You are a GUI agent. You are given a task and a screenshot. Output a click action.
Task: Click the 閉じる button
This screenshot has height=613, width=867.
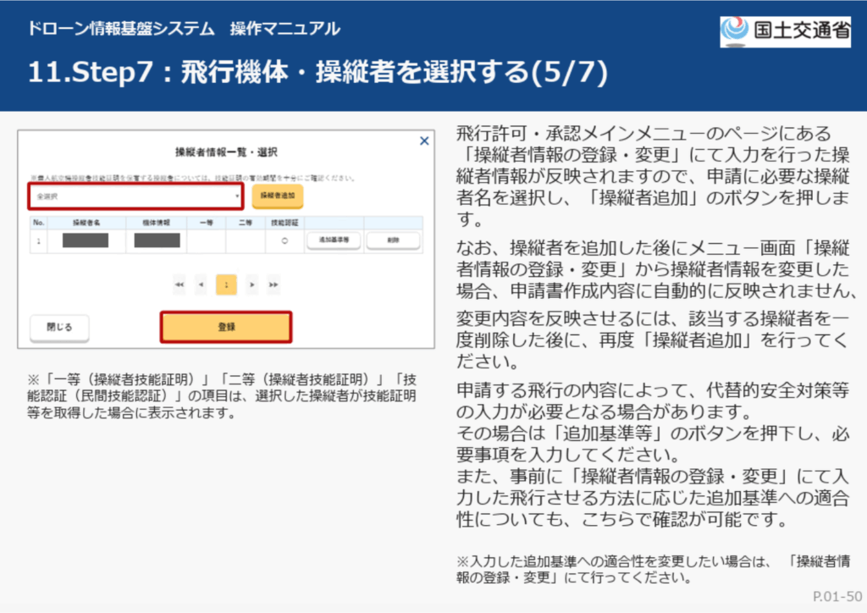click(59, 327)
